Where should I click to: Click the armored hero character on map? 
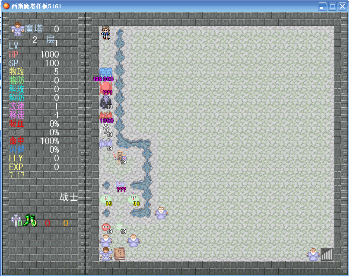[106, 254]
